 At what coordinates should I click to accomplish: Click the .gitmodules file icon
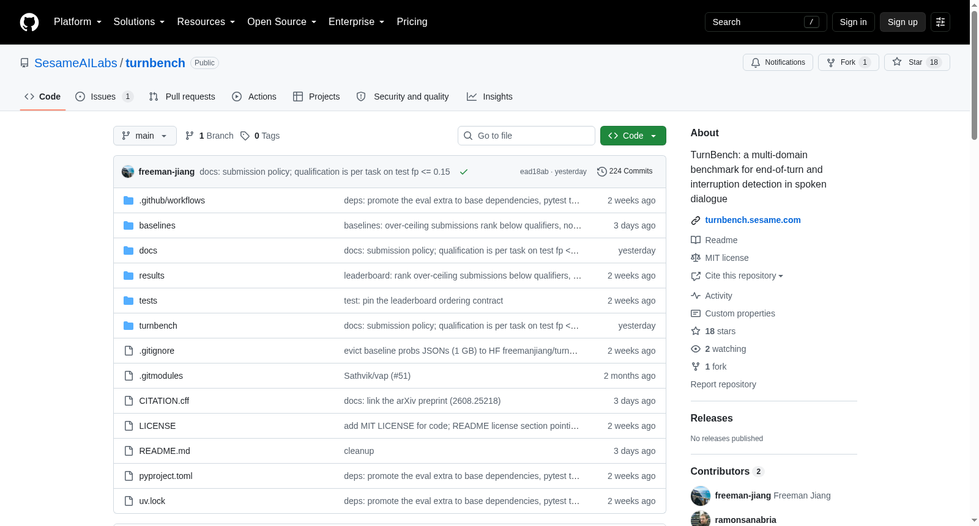[128, 376]
